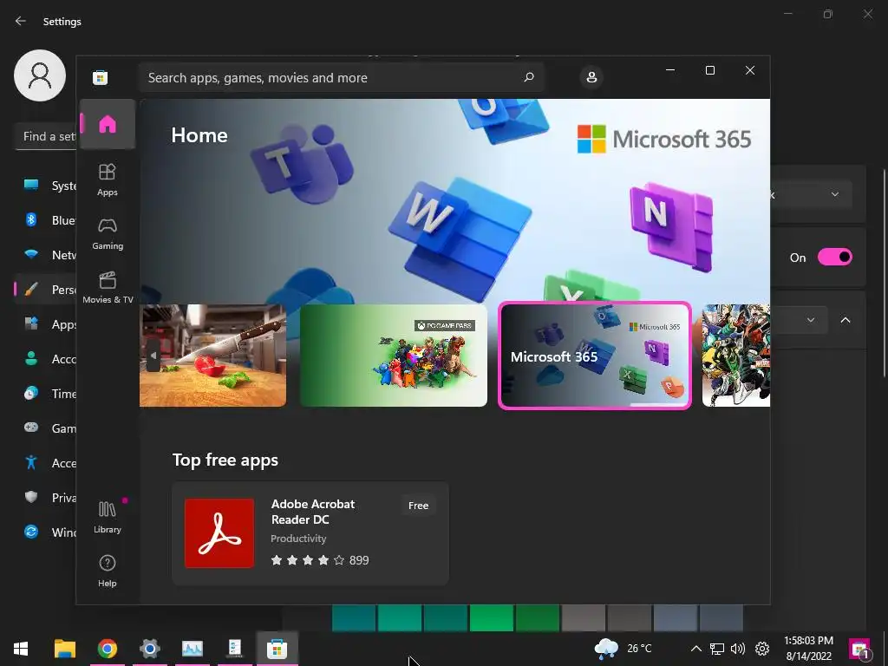The height and width of the screenshot is (666, 888).
Task: Select System in Settings sidebar
Action: click(x=47, y=186)
